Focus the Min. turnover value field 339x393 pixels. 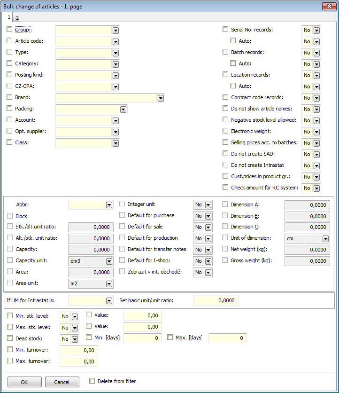point(78,350)
